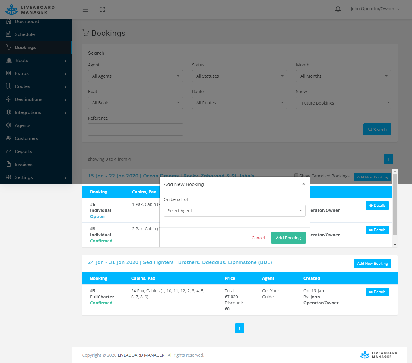
Task: Cancel the new booking dialog
Action: click(x=258, y=238)
